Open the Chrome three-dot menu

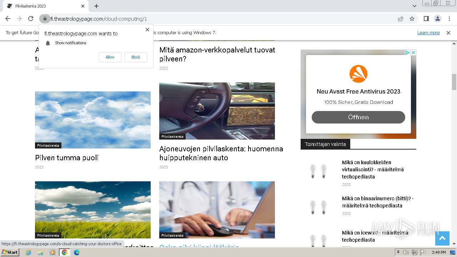[x=448, y=19]
